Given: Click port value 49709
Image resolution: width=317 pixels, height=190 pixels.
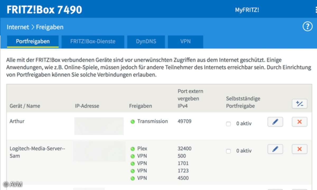Looking at the screenshot, I should pos(185,121).
